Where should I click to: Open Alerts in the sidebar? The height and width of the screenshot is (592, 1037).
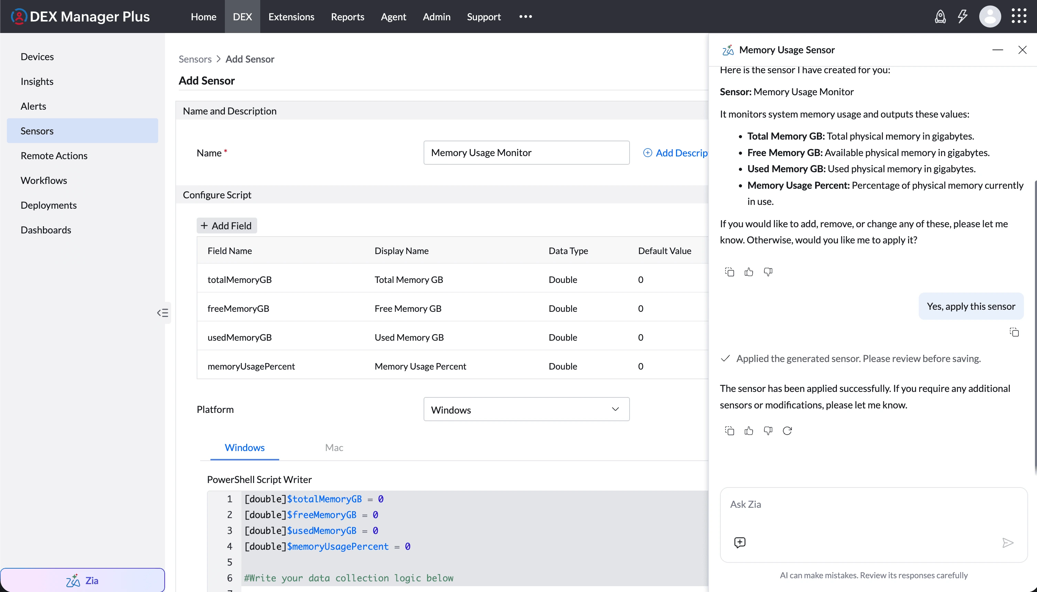[x=83, y=106]
